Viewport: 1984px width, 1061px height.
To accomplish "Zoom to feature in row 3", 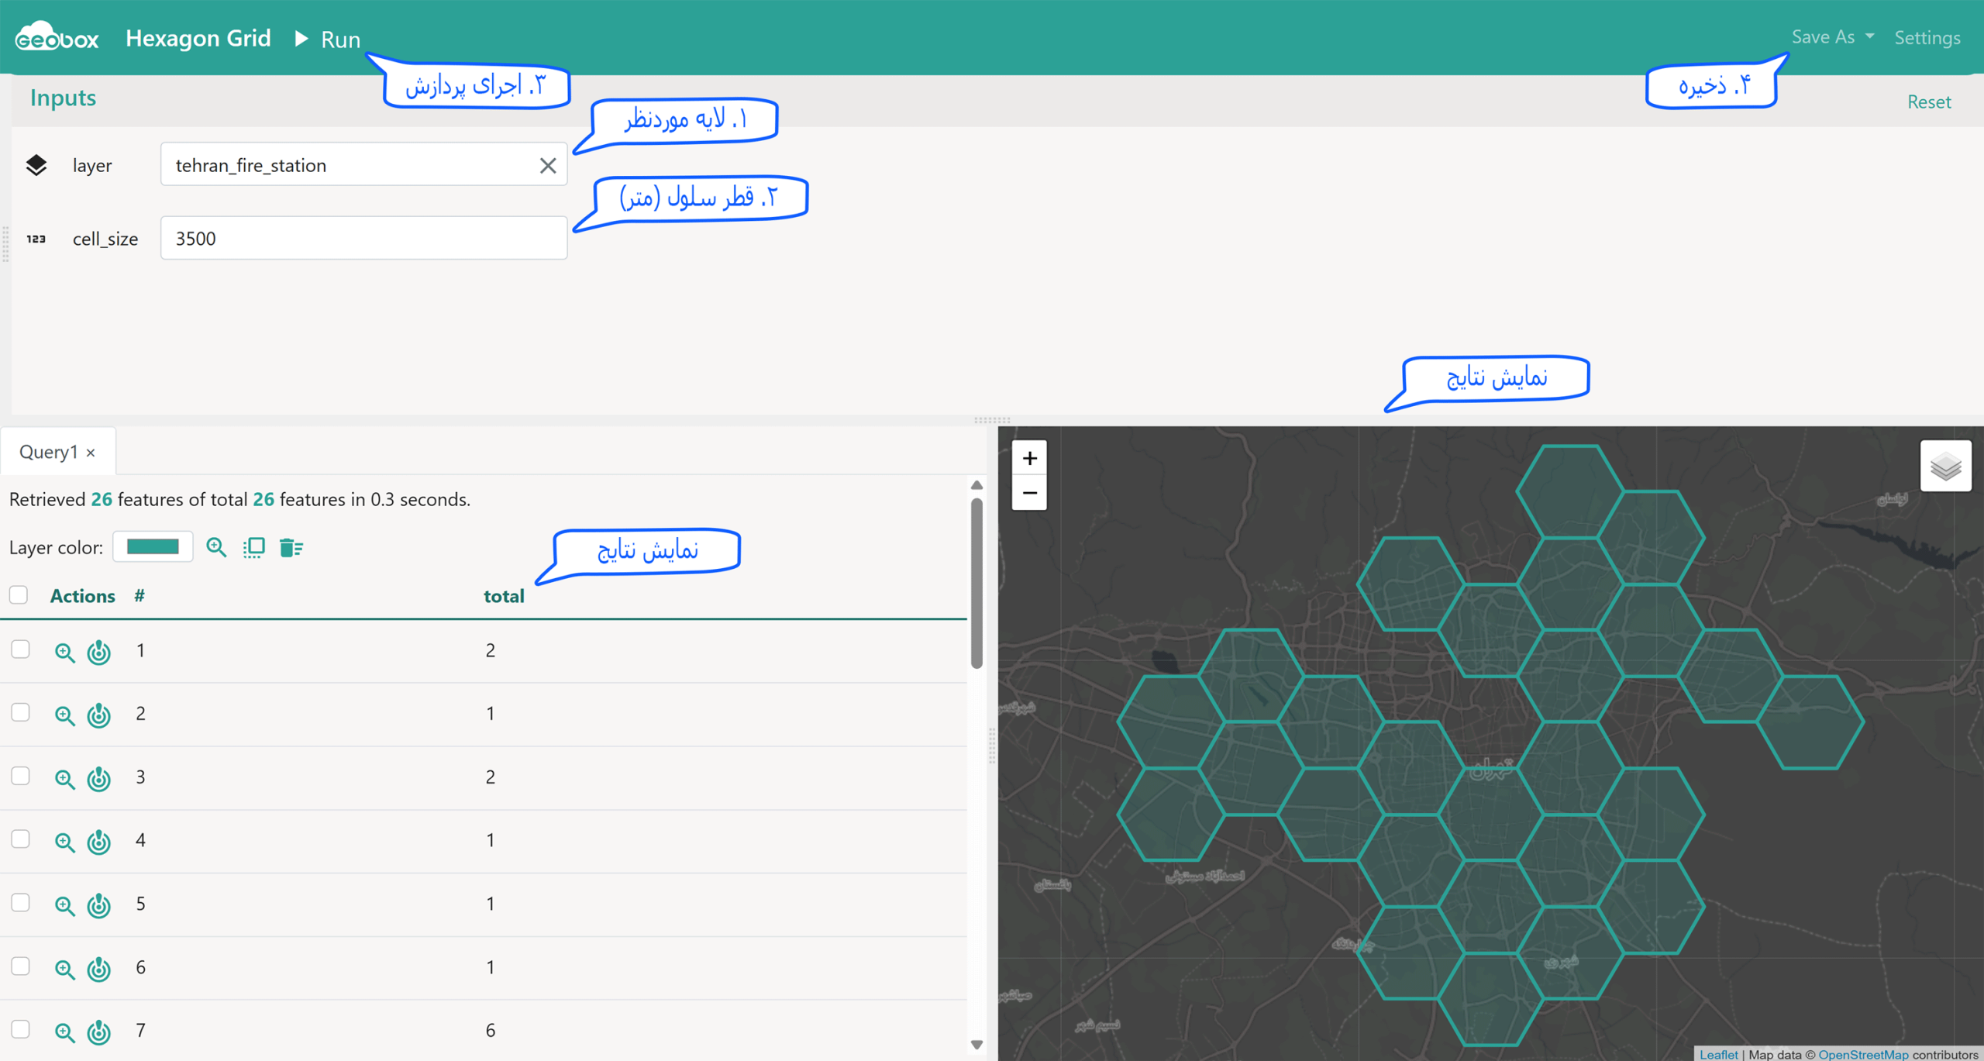I will (64, 779).
